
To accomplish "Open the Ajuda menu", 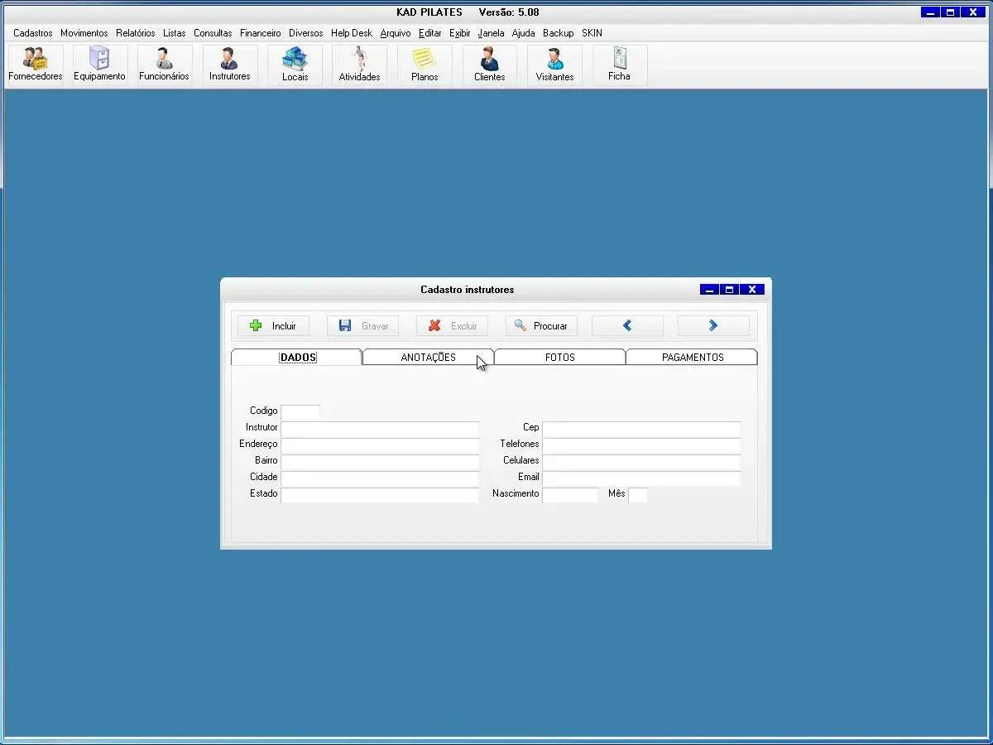I will tap(524, 33).
